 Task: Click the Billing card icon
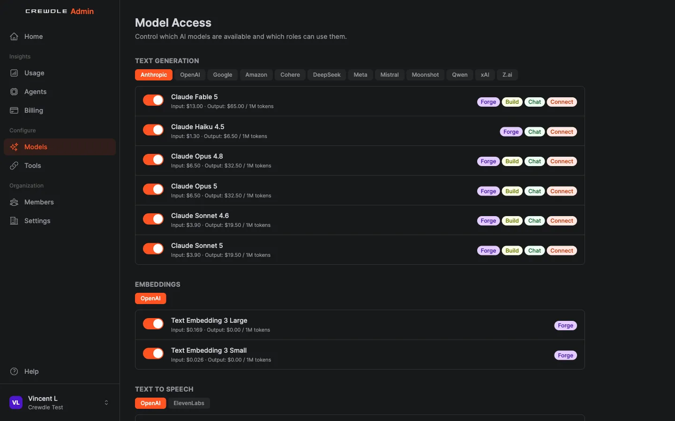pos(14,110)
